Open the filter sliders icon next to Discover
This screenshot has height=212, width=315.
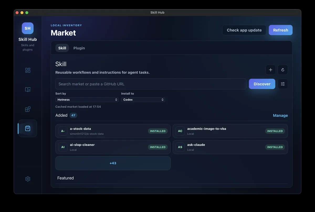point(283,84)
